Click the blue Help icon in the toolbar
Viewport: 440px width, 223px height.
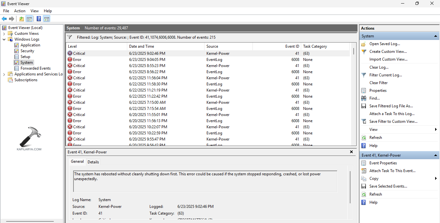point(39,19)
